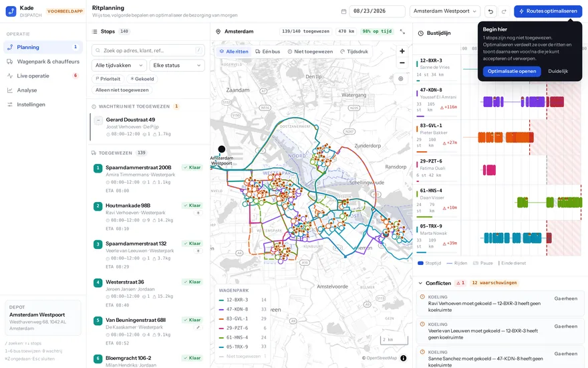Show the Niet toegewezen map view
Viewport: 588px width, 368px height.
click(x=310, y=52)
